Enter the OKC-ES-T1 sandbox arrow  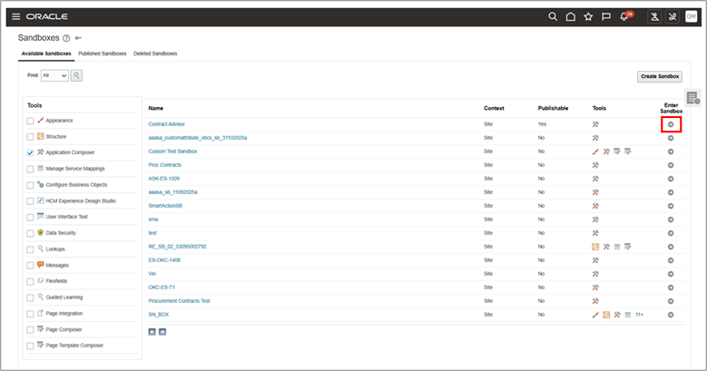[671, 288]
